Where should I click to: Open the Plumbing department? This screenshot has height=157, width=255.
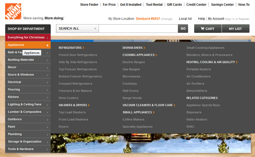28,134
